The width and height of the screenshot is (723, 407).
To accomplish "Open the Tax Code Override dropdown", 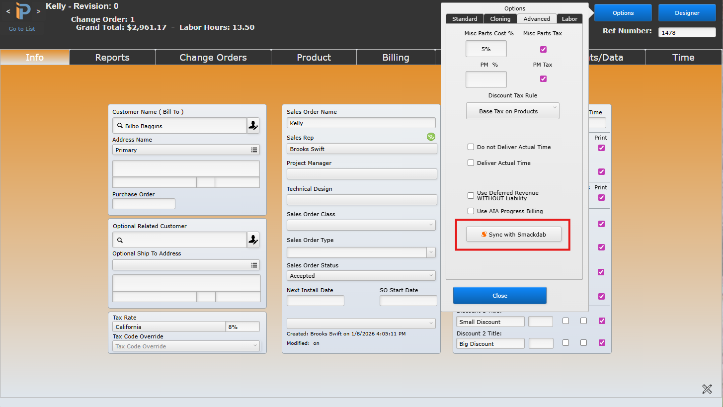I will 186,346.
